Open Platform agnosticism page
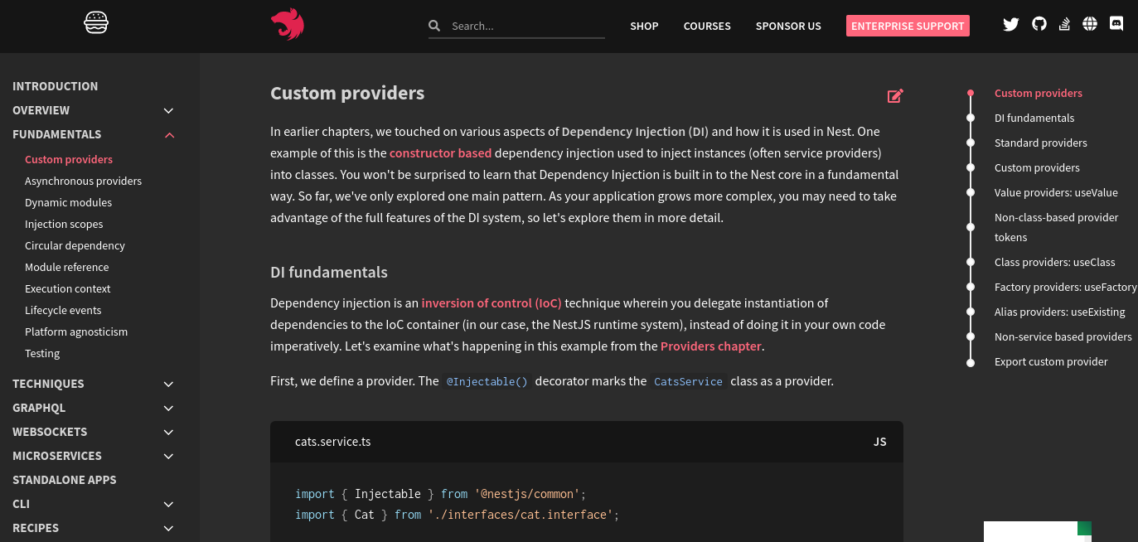Viewport: 1138px width, 542px height. click(76, 331)
